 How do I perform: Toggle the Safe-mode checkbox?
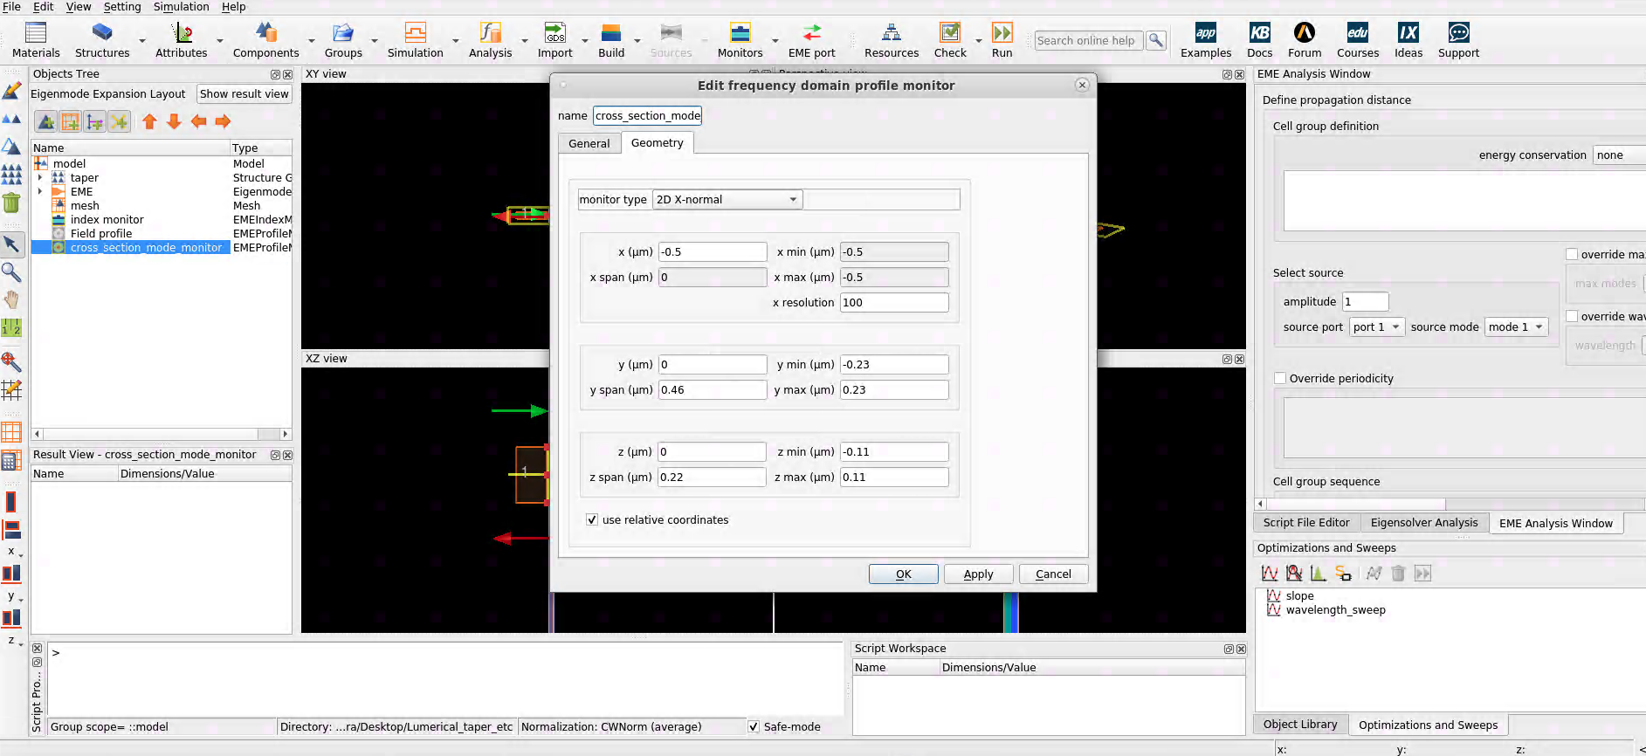coord(754,726)
